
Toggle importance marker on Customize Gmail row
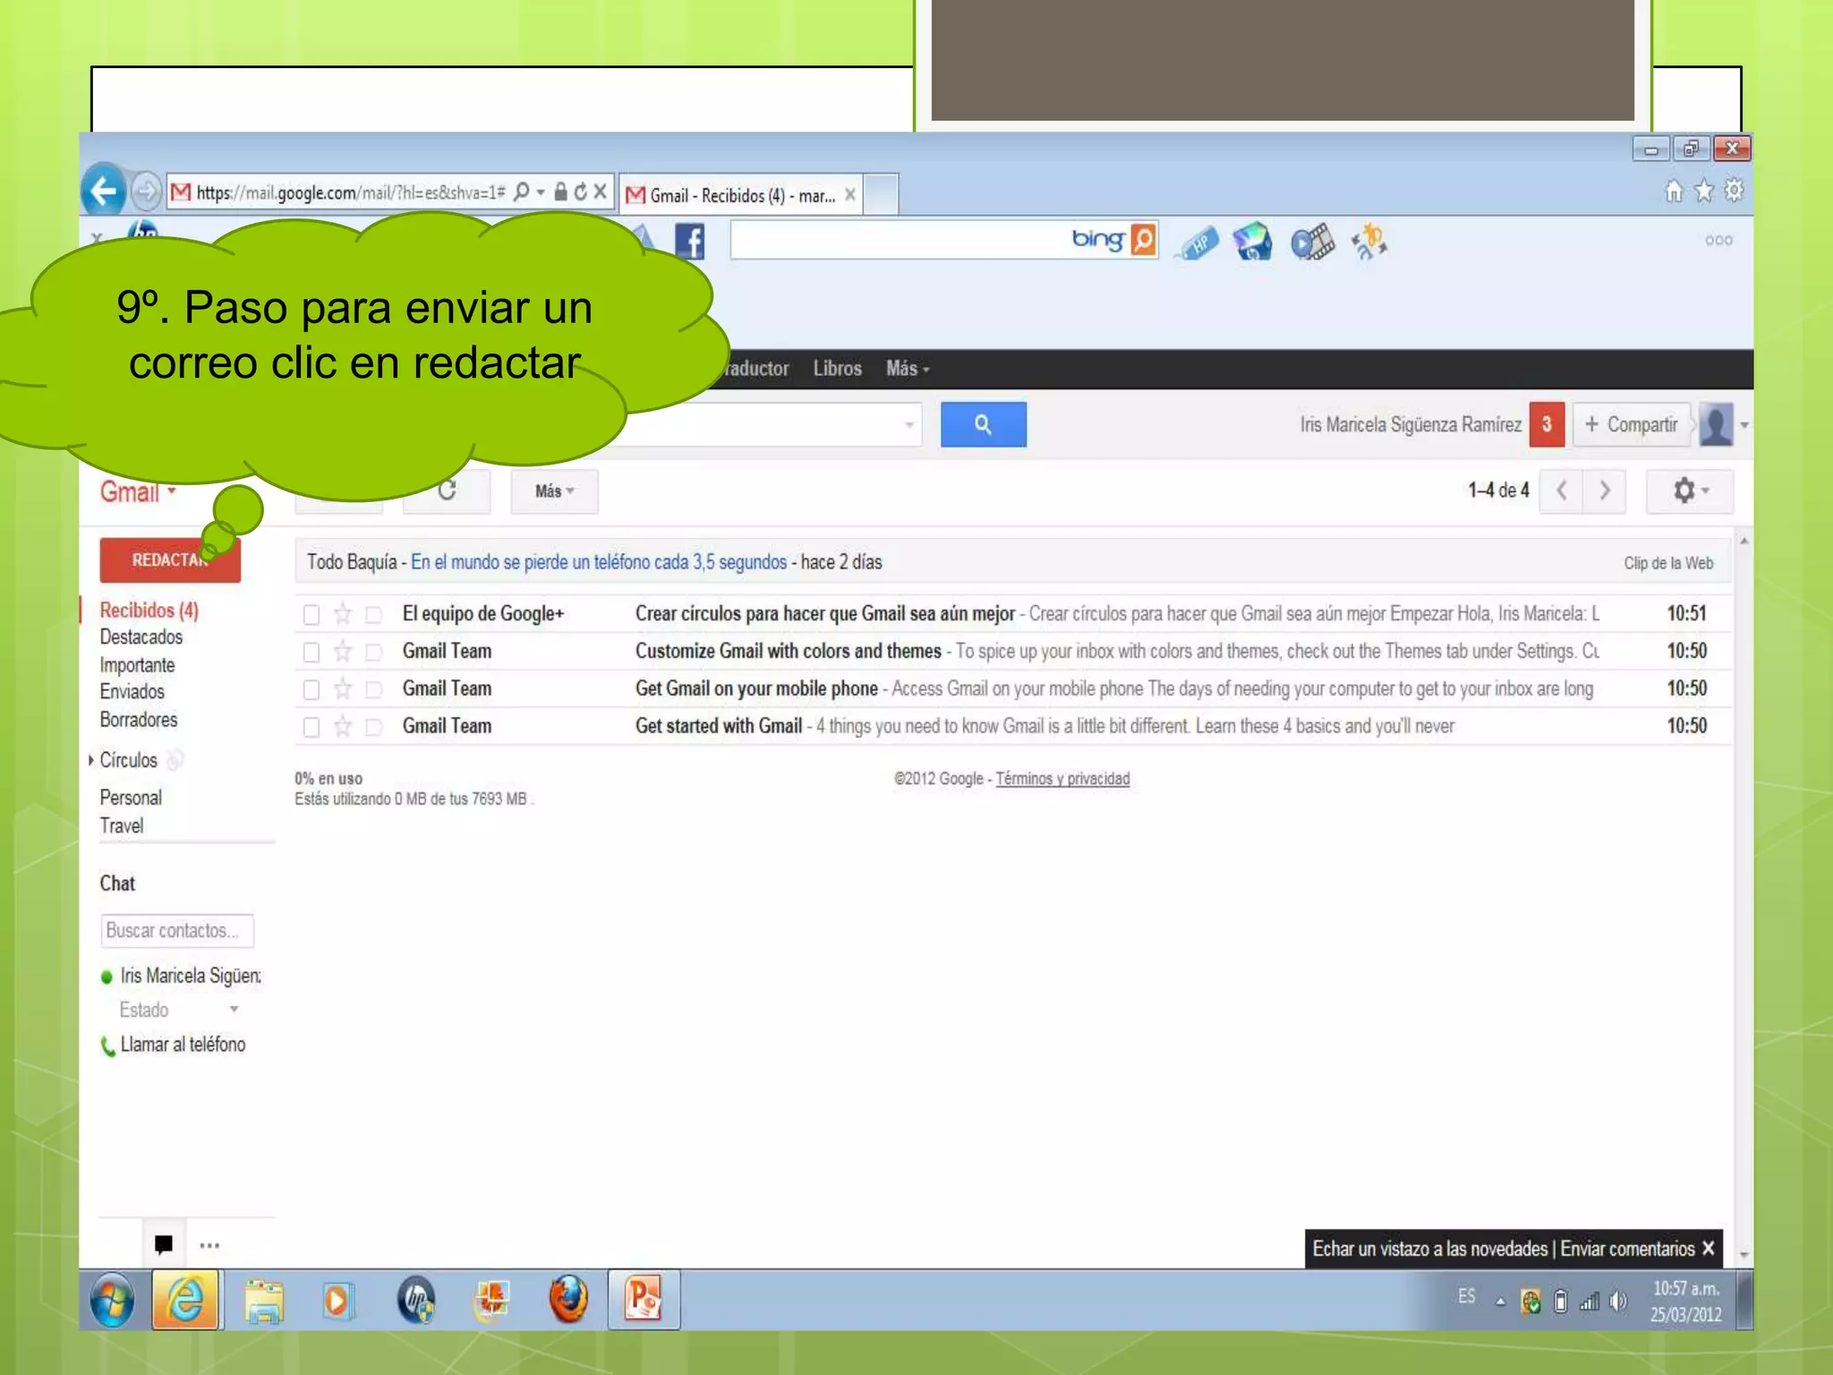click(x=374, y=653)
